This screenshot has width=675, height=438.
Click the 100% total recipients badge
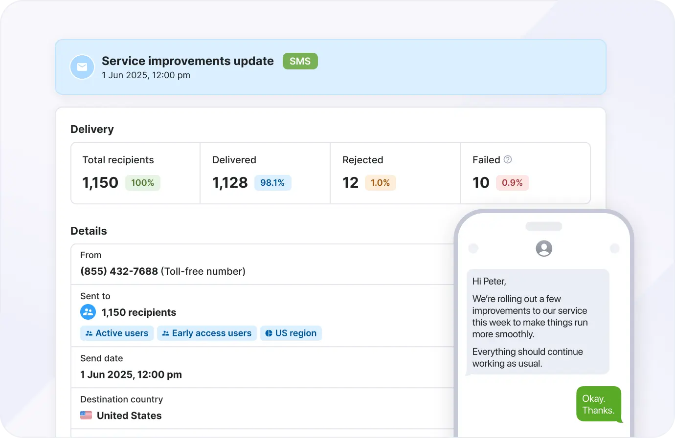(x=142, y=183)
